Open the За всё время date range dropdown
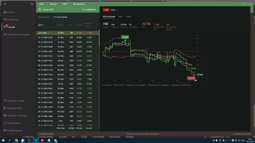The height and width of the screenshot is (143, 255). [60, 17]
